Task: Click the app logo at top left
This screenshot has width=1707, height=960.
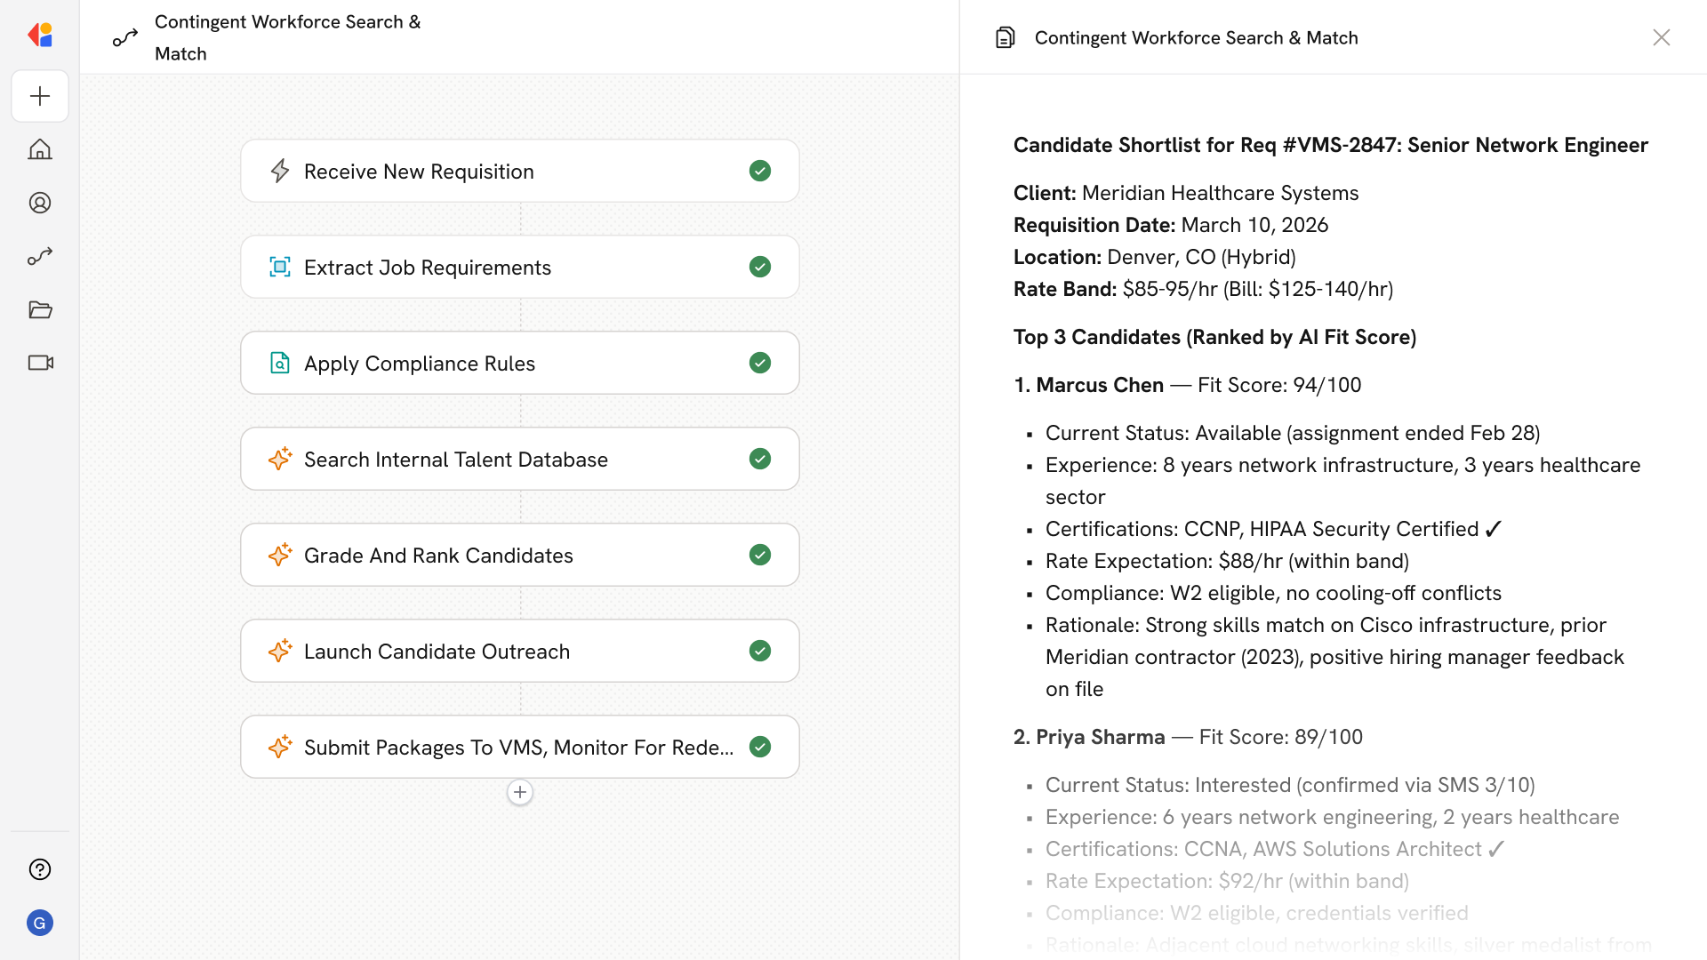Action: coord(40,35)
